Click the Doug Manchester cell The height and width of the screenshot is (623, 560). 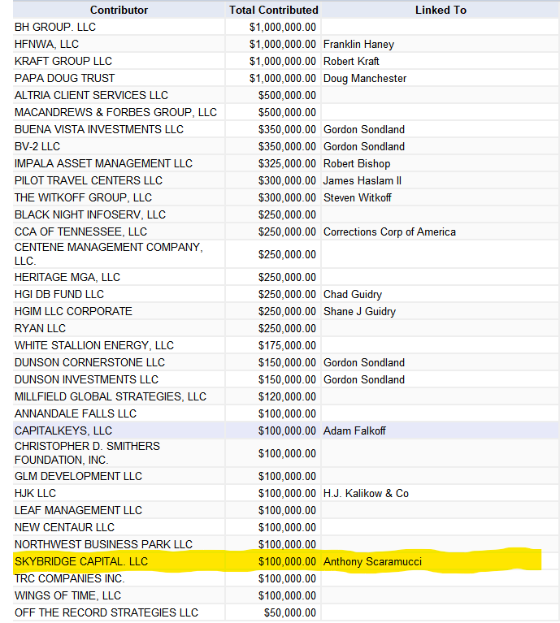pos(441,78)
